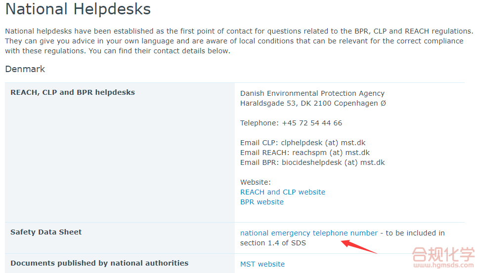Click the red arrow annotation
The image size is (480, 273).
(360, 245)
